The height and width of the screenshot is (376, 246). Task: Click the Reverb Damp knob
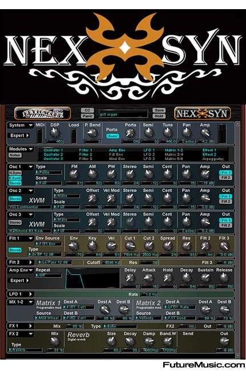149,341
